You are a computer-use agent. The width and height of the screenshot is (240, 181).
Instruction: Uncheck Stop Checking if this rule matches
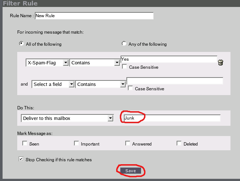[x=21, y=159]
